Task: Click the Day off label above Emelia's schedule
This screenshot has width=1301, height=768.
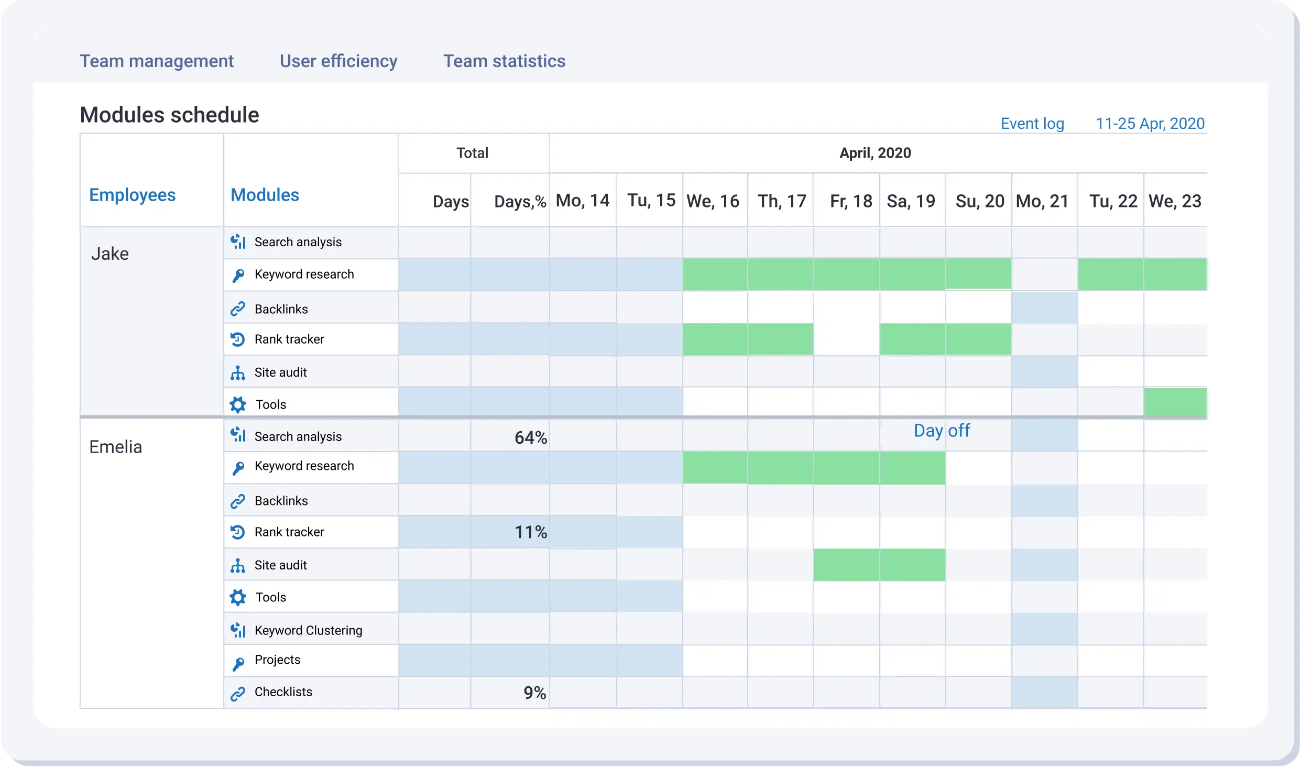Action: pyautogui.click(x=941, y=431)
